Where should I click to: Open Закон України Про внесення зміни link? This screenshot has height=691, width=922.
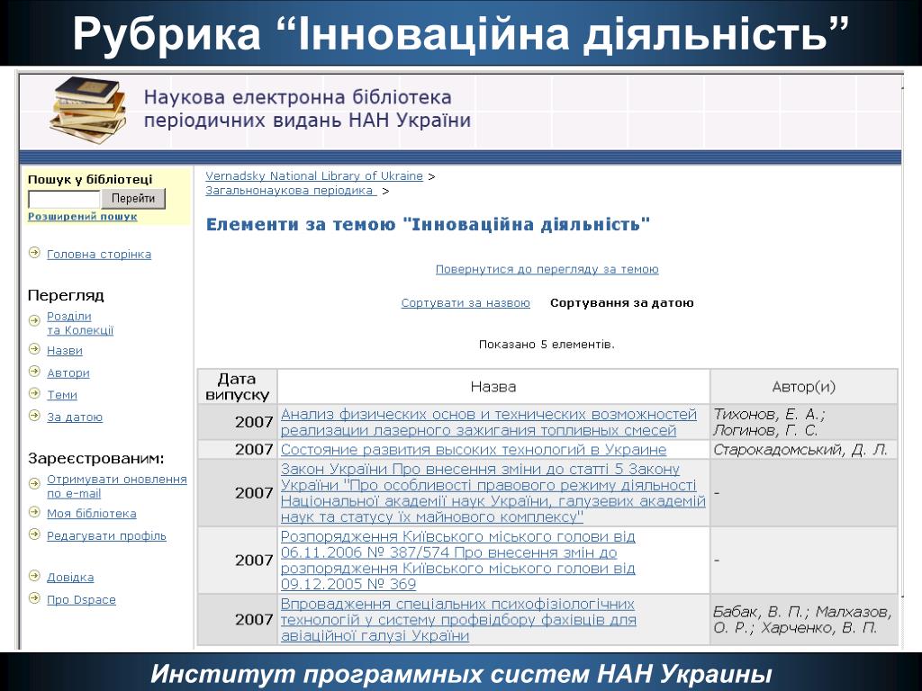[x=493, y=493]
